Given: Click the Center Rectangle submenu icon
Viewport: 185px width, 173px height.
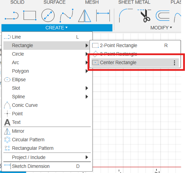Looking at the screenshot, I should tap(95, 62).
